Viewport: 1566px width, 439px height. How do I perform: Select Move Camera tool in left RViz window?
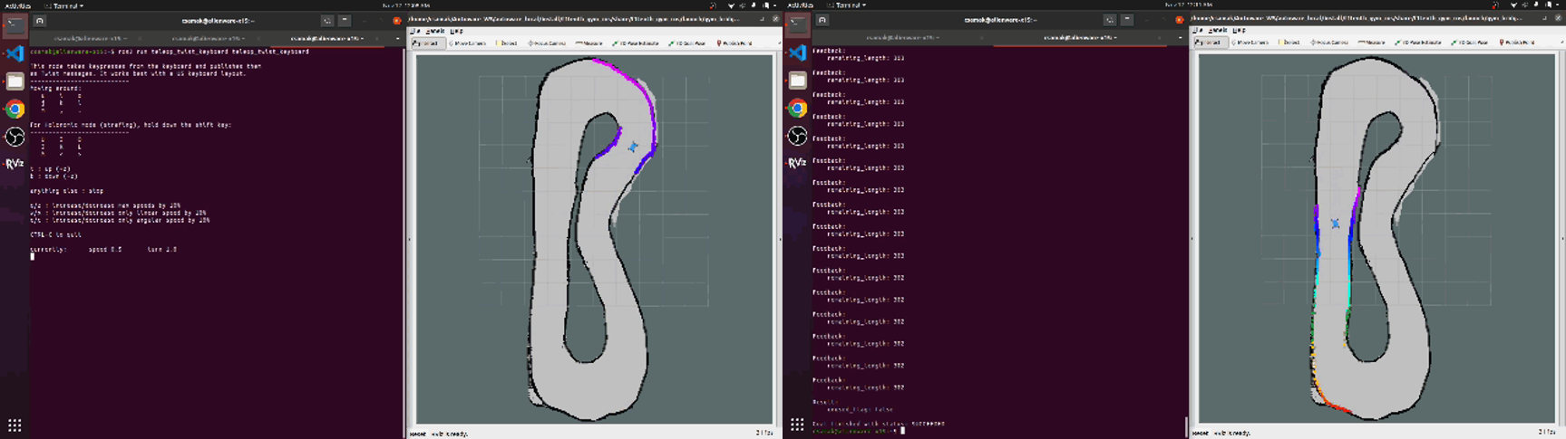tap(469, 43)
